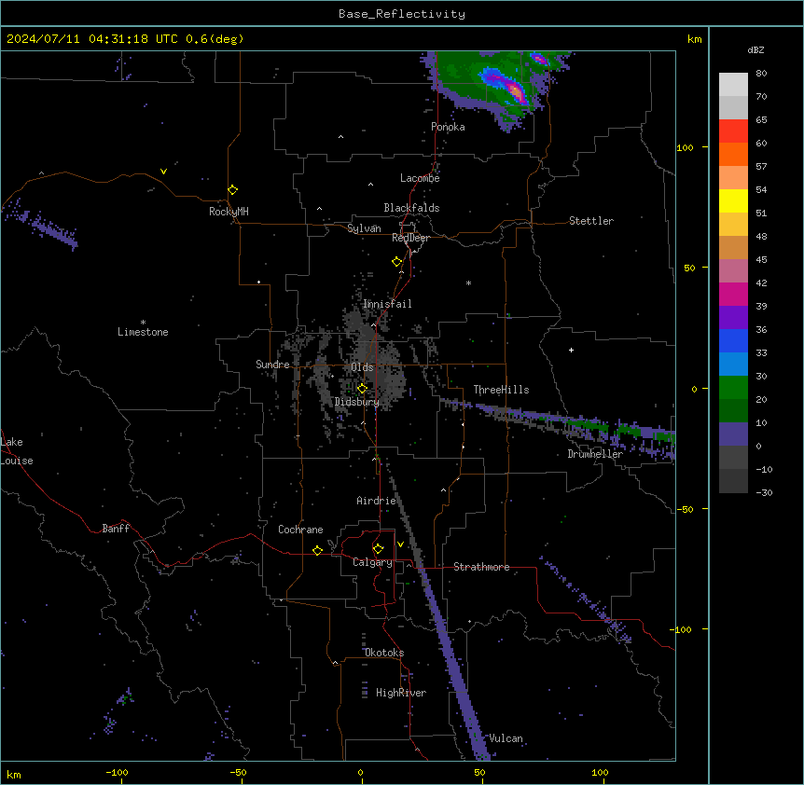The image size is (804, 785).
Task: Click the -100 km label on bottom axis
Action: coord(117,772)
